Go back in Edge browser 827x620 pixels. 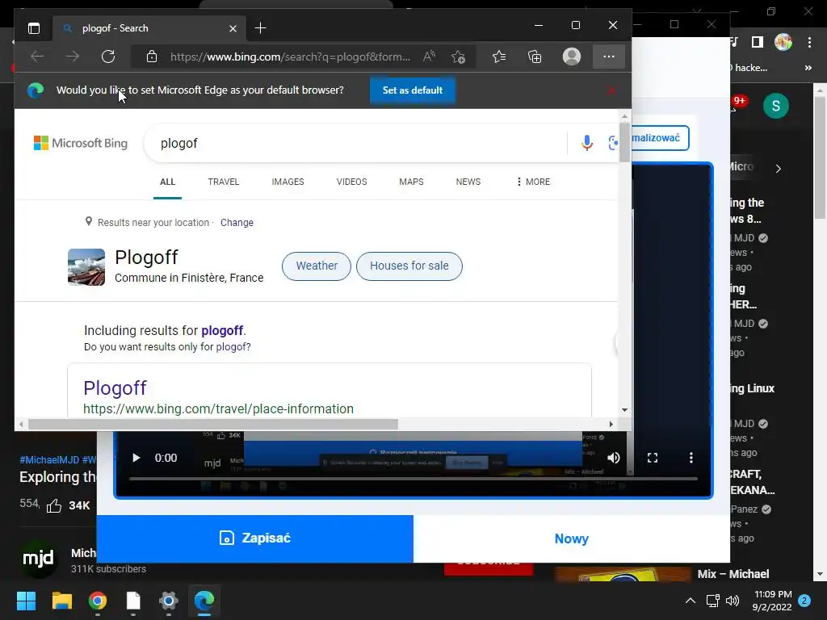coord(37,57)
